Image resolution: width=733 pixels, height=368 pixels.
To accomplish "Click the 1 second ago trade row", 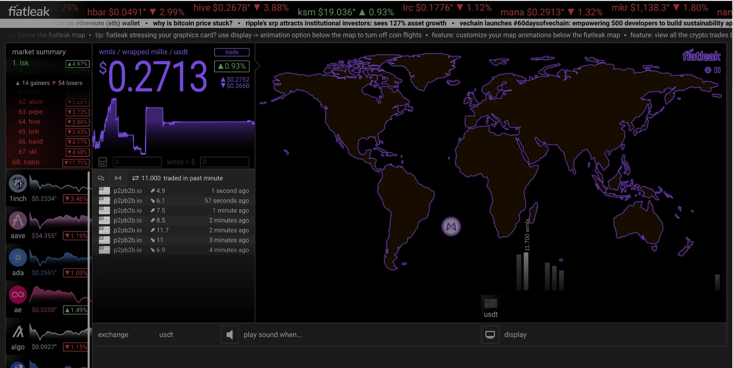I will pos(174,191).
